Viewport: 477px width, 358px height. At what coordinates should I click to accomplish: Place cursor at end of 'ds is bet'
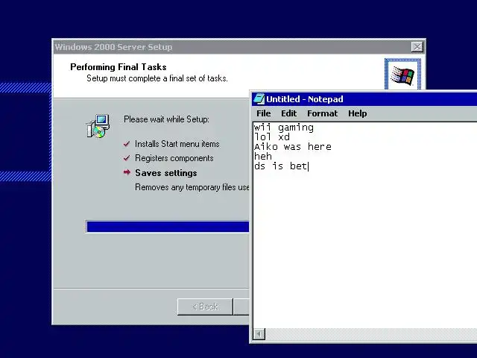[x=308, y=166]
